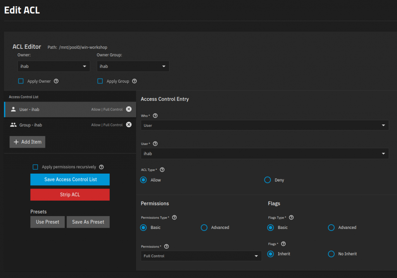Viewport: 397px width, 278px height.
Task: Show Permissions Type help icon
Action: [x=174, y=218]
